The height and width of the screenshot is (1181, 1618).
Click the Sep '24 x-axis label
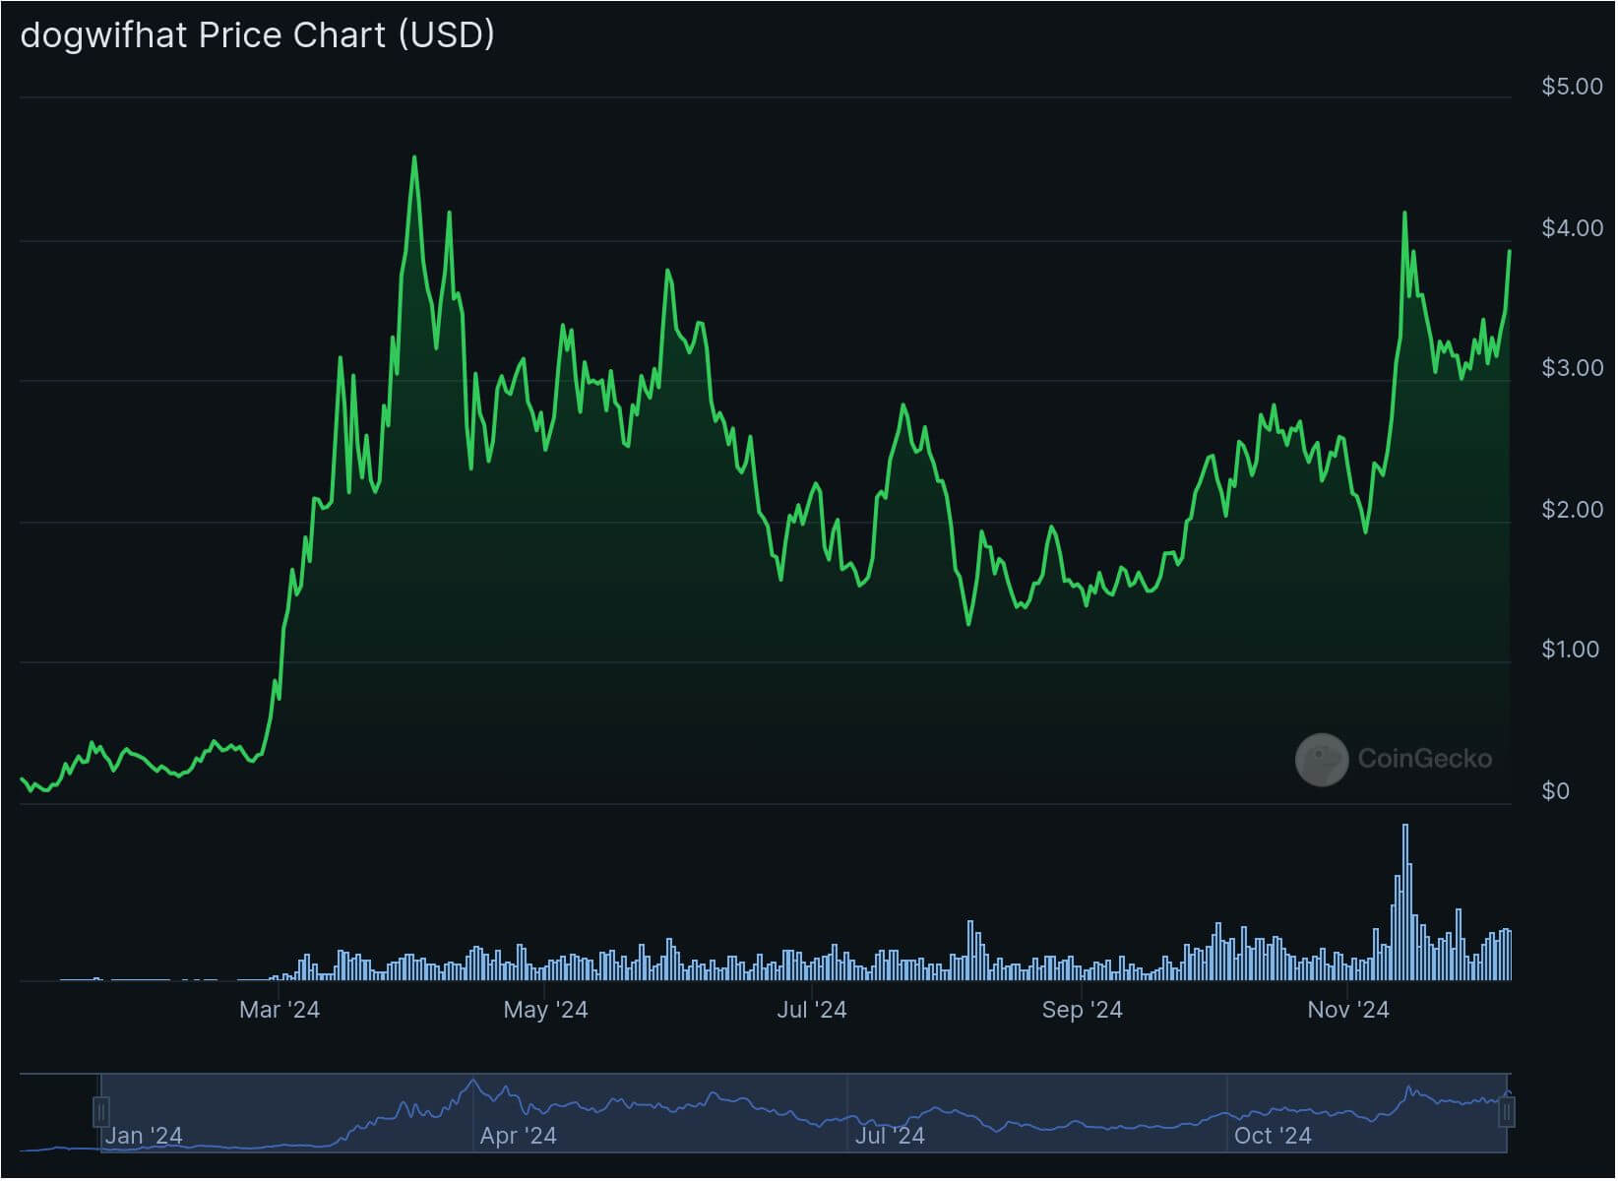point(1082,1010)
